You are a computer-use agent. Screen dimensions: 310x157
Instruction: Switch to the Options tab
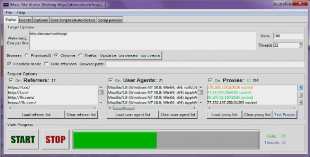coord(41,20)
